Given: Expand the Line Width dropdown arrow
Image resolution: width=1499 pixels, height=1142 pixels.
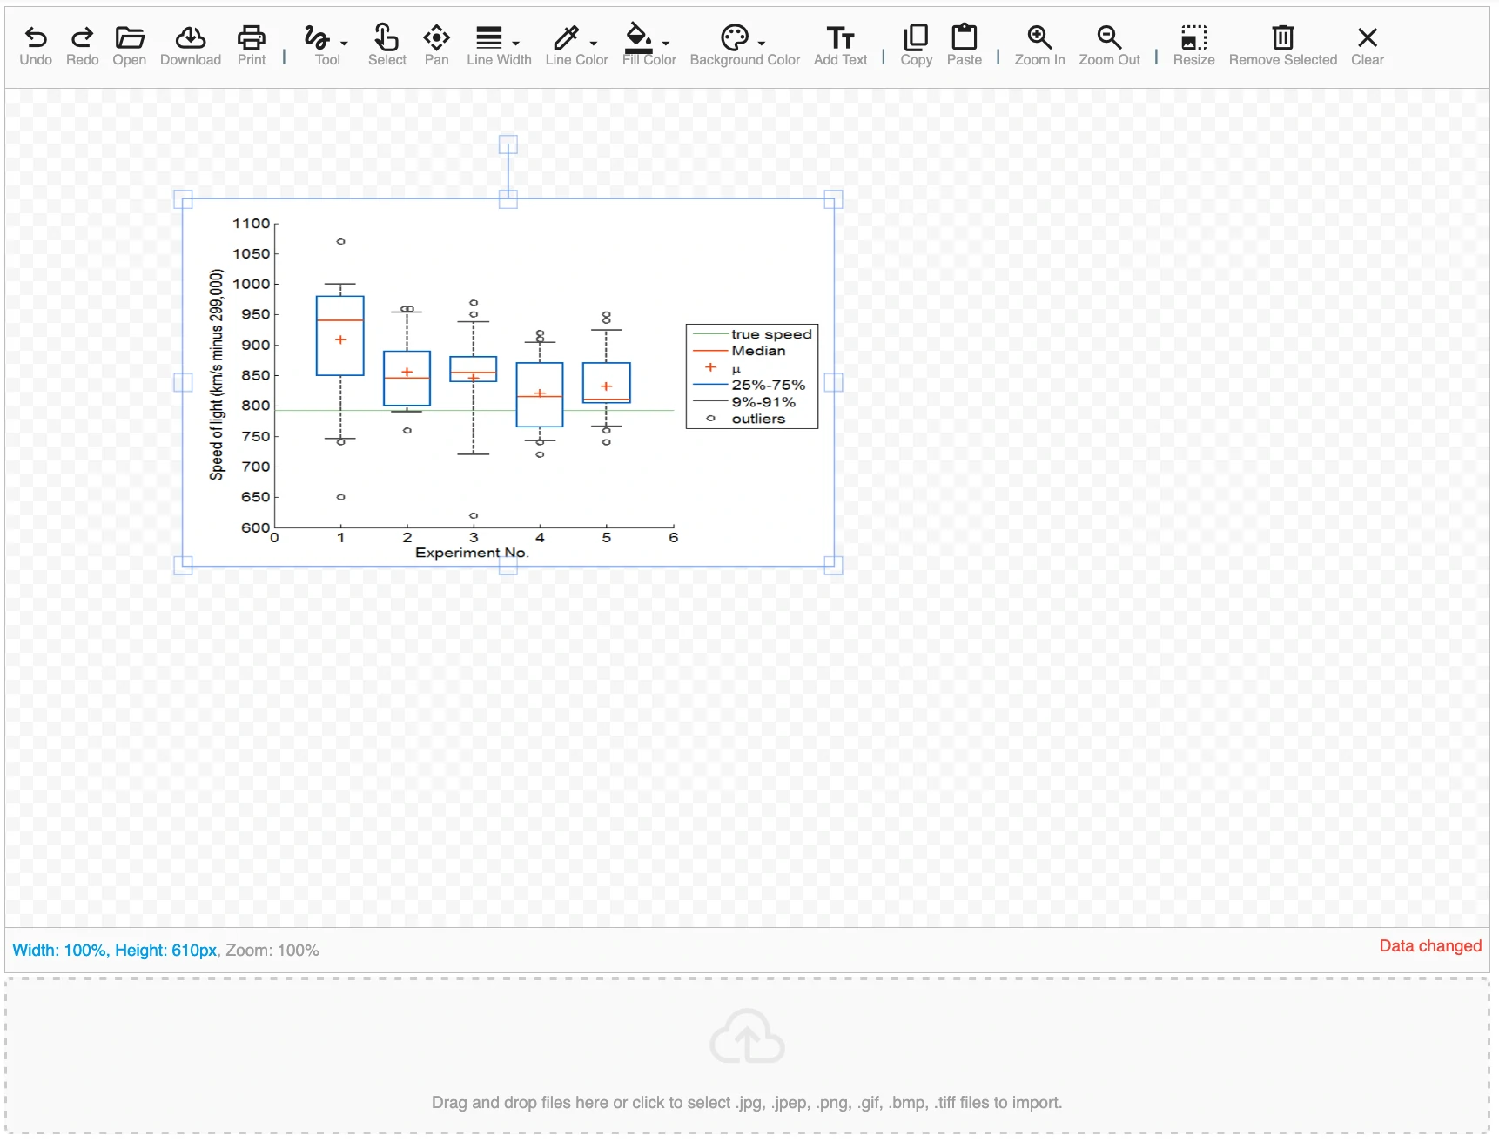Looking at the screenshot, I should coord(516,43).
